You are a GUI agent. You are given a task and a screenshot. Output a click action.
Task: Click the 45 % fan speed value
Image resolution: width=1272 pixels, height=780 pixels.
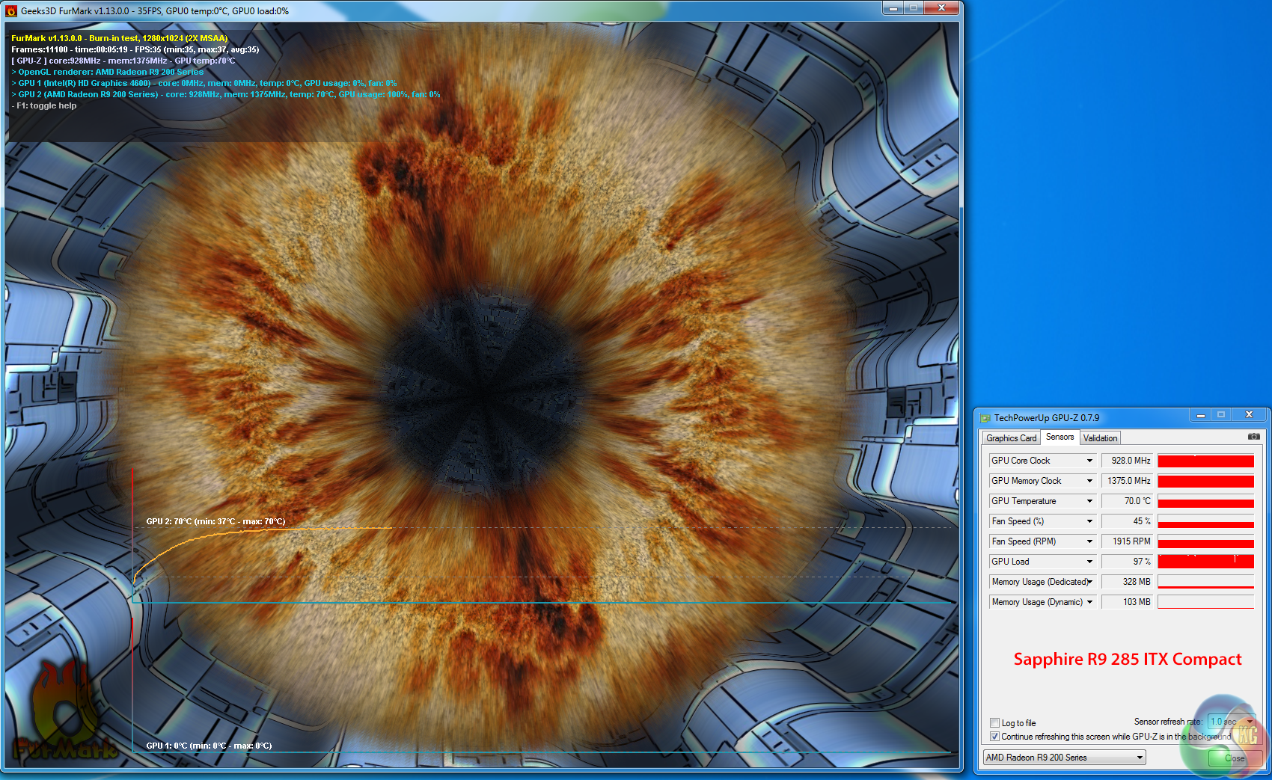click(x=1128, y=521)
